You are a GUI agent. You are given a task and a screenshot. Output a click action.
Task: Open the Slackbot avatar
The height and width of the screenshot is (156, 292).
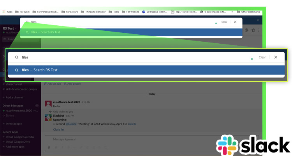[48, 117]
